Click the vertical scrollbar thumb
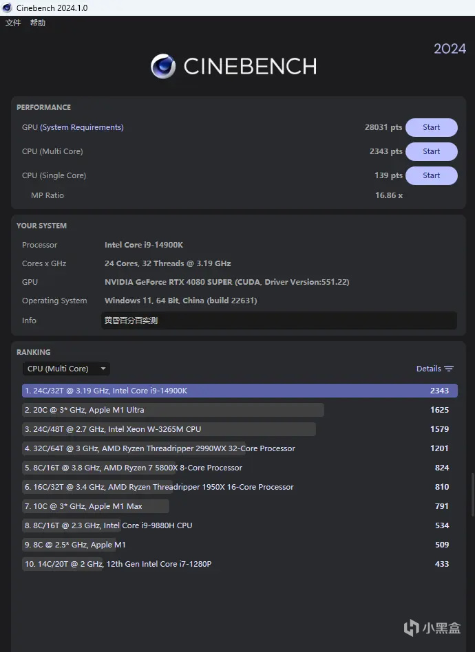Screen dimensions: 475x652 click(x=472, y=495)
